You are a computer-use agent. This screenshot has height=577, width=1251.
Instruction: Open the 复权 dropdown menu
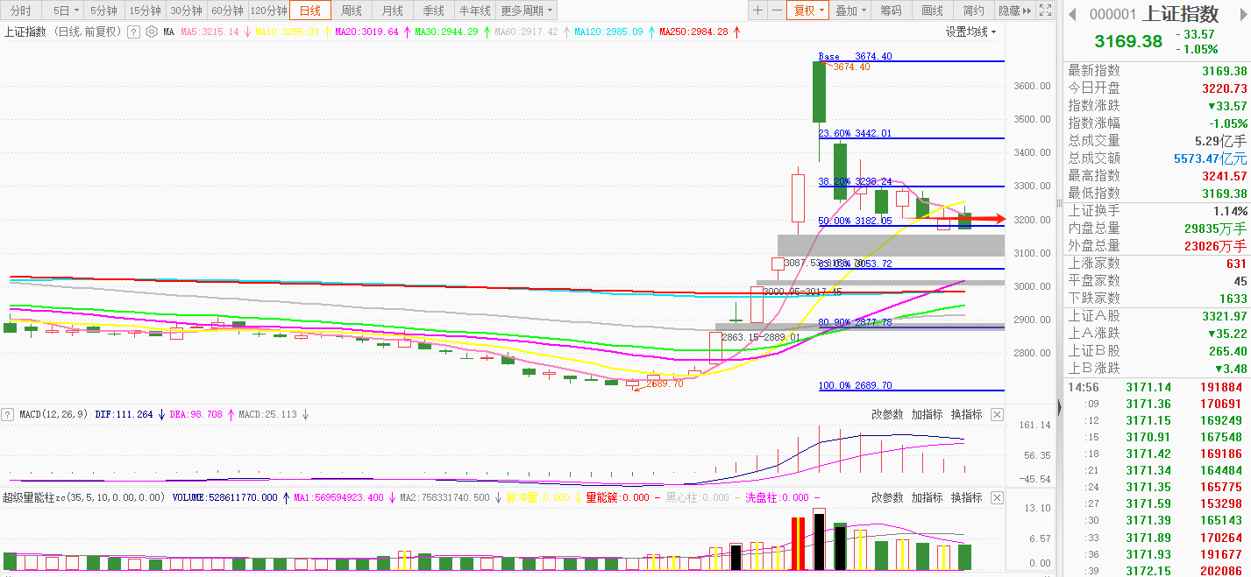[807, 11]
